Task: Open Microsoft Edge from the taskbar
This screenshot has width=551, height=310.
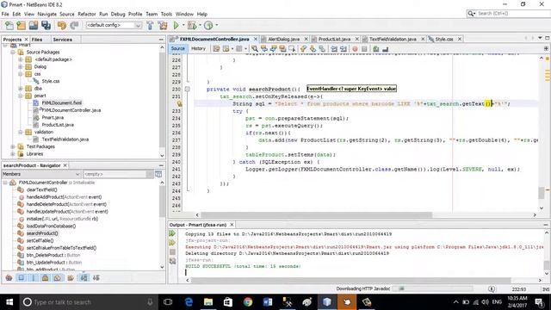Action: [x=189, y=302]
